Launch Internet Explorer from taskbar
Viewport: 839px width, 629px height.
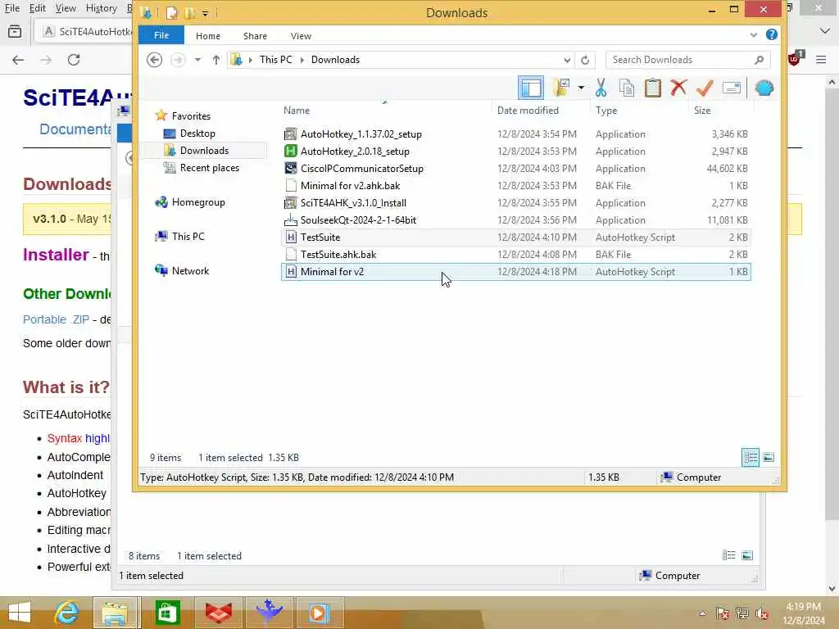tap(66, 613)
